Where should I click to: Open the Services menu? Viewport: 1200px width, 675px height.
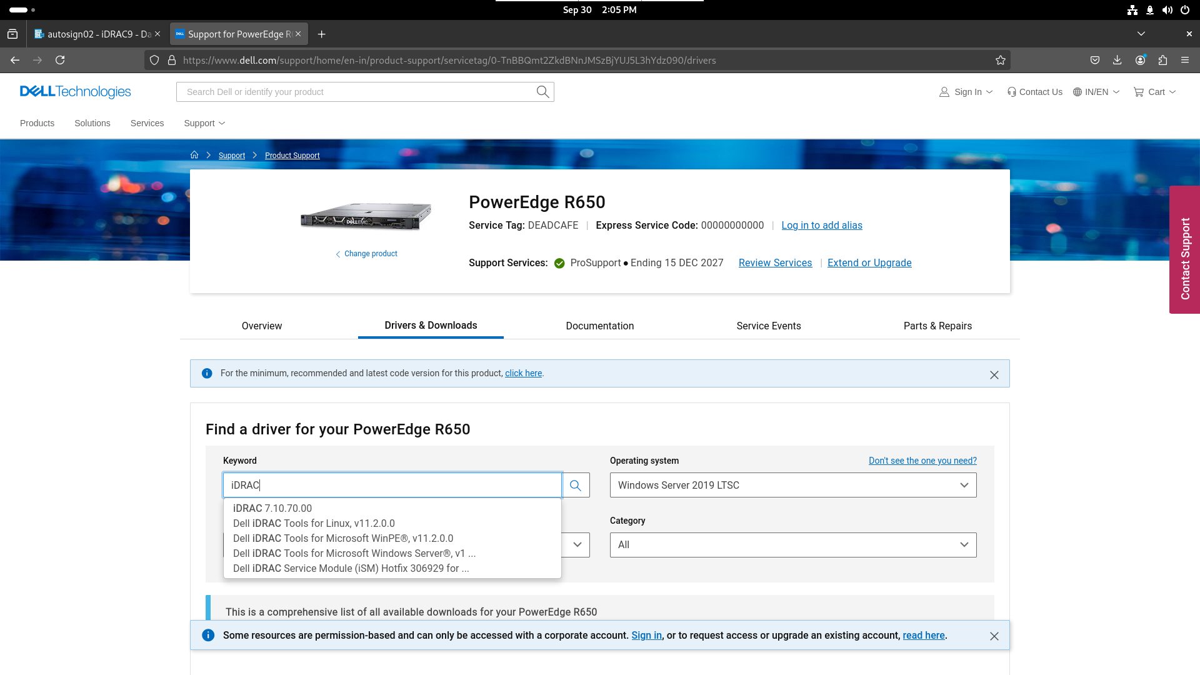[x=147, y=123]
